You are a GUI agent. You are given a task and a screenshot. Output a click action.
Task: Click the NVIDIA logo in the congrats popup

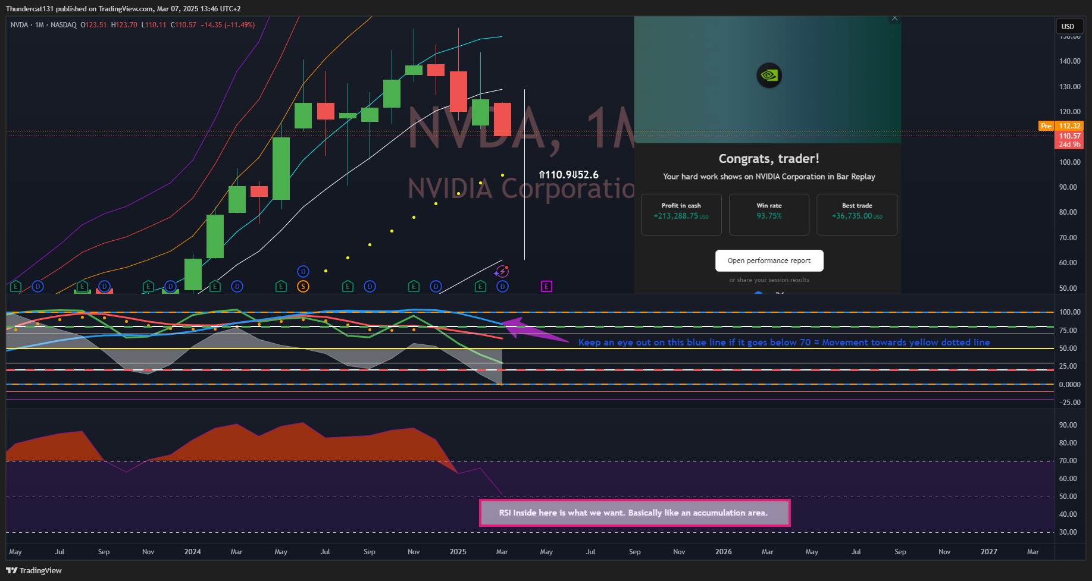coord(769,76)
